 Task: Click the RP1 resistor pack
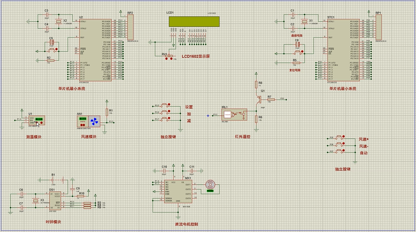point(378,28)
